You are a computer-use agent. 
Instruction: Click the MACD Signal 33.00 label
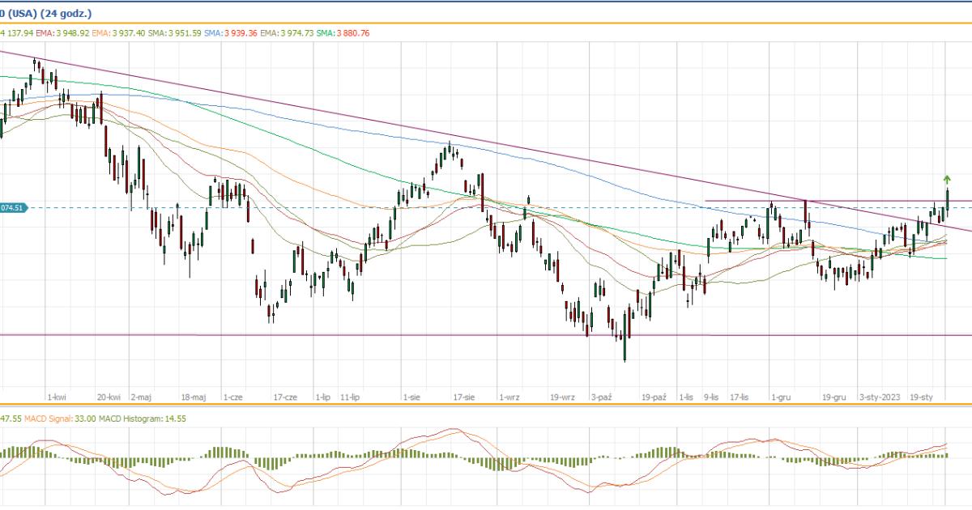coord(58,418)
